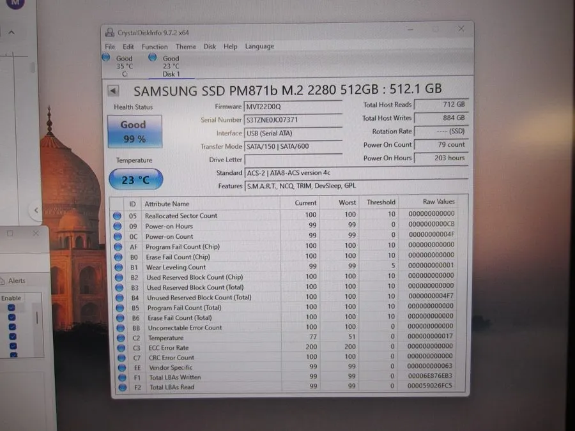This screenshot has height=431, width=575.
Task: Click status icon for Used Reserved Block Count (Total)
Action: pos(119,288)
